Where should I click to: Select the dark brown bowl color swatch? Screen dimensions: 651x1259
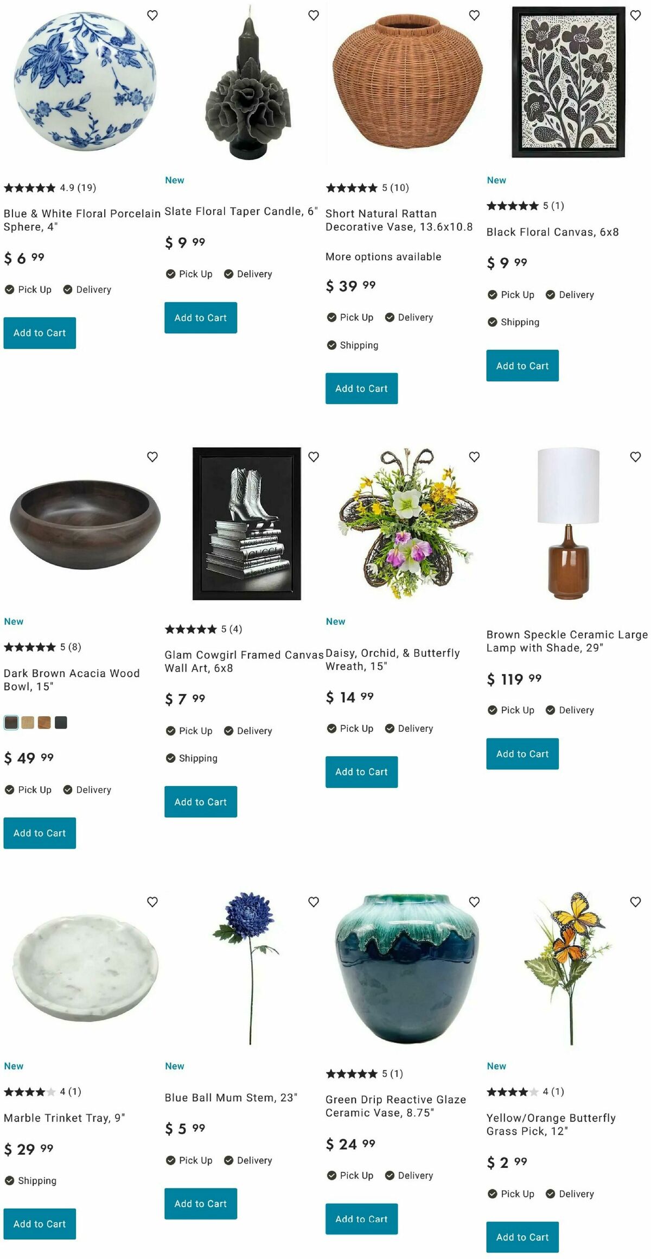(x=11, y=723)
